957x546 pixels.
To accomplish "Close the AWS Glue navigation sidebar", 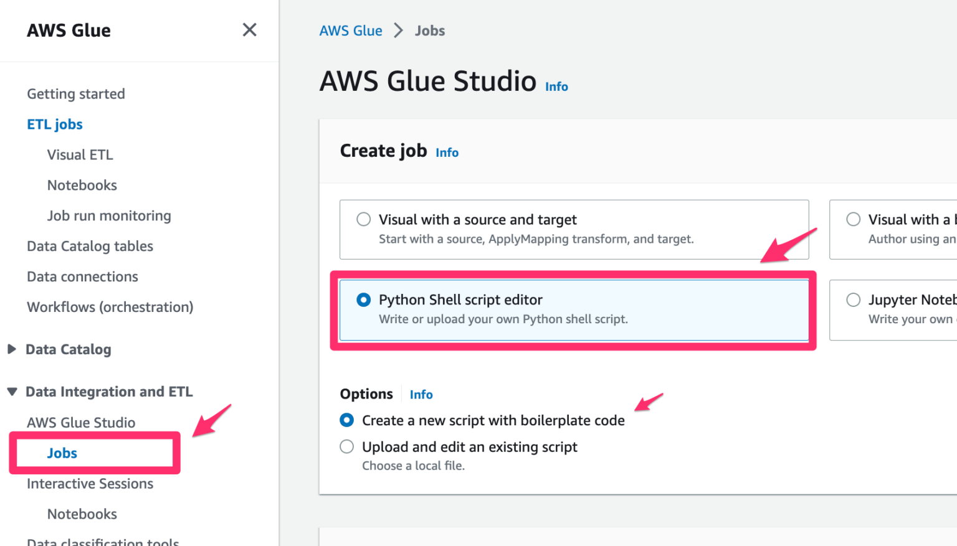I will coord(249,29).
